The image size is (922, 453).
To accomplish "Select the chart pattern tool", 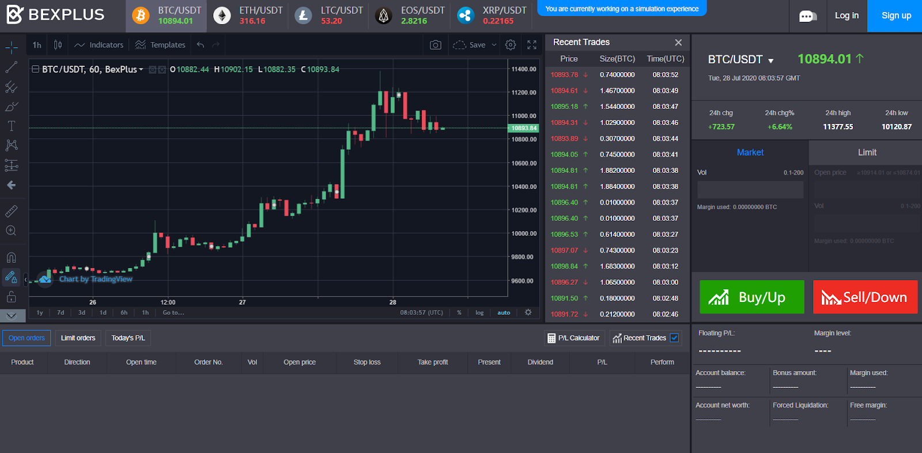I will [x=12, y=145].
